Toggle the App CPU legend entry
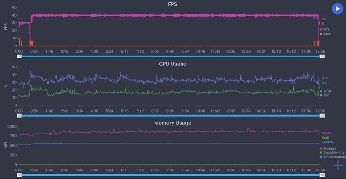346x179 pixels. tap(325, 95)
